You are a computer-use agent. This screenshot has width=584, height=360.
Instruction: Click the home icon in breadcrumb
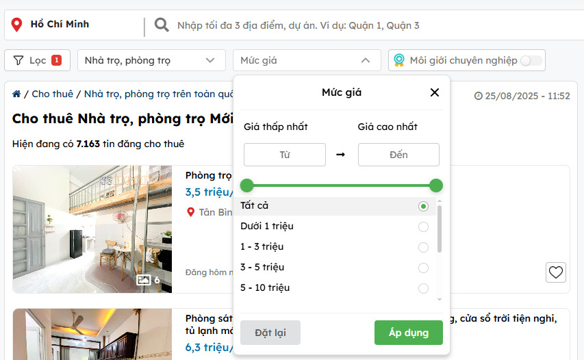(x=16, y=94)
